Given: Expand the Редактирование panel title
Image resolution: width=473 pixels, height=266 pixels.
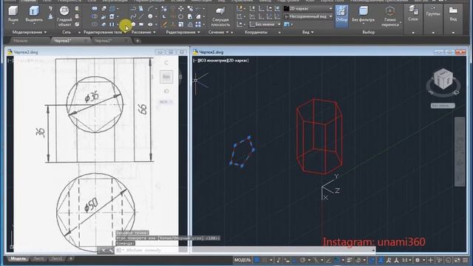Looking at the screenshot, I should click(183, 32).
